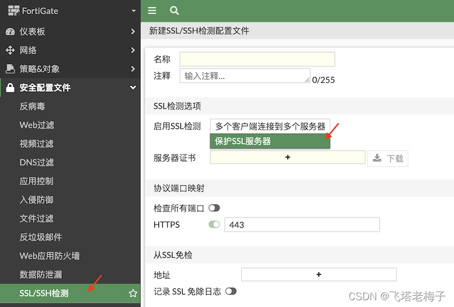Open the FortiGate dropdown arrow

133,11
